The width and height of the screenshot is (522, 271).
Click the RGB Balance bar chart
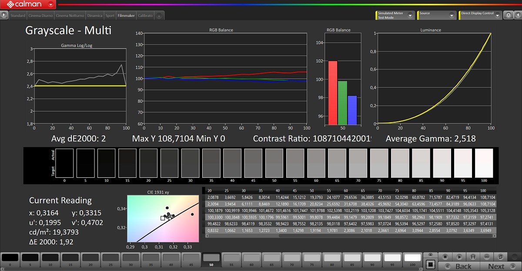[x=342, y=79]
